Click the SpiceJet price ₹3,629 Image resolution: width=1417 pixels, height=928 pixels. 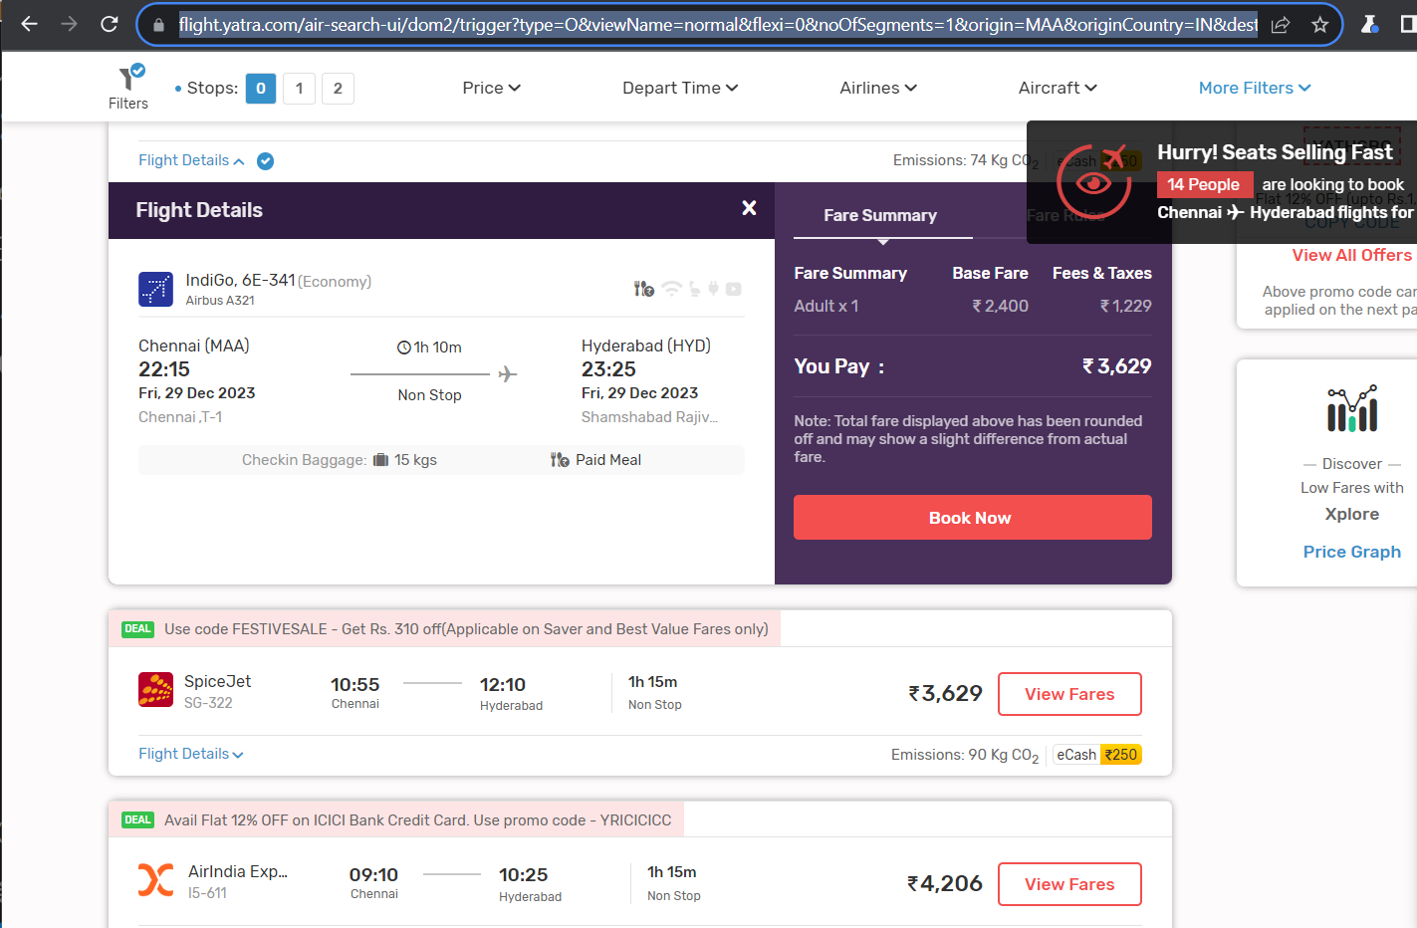tap(945, 693)
